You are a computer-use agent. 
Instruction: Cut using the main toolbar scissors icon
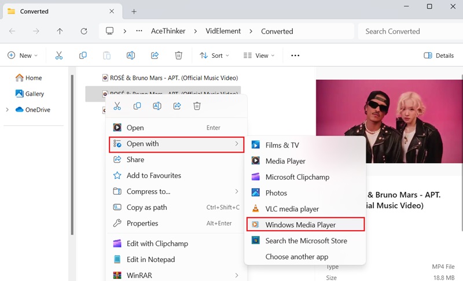click(59, 56)
